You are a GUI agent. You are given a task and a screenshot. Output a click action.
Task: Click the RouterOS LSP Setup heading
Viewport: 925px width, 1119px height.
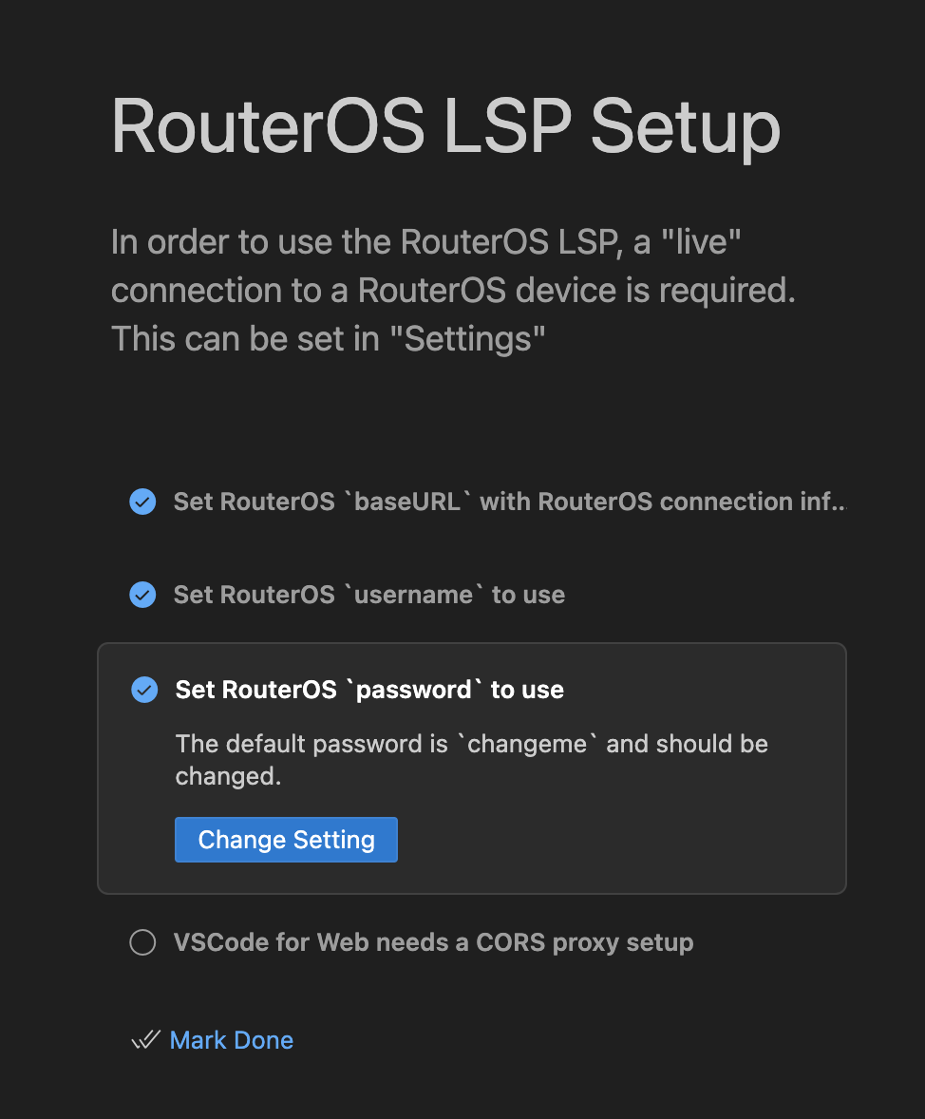click(x=445, y=126)
